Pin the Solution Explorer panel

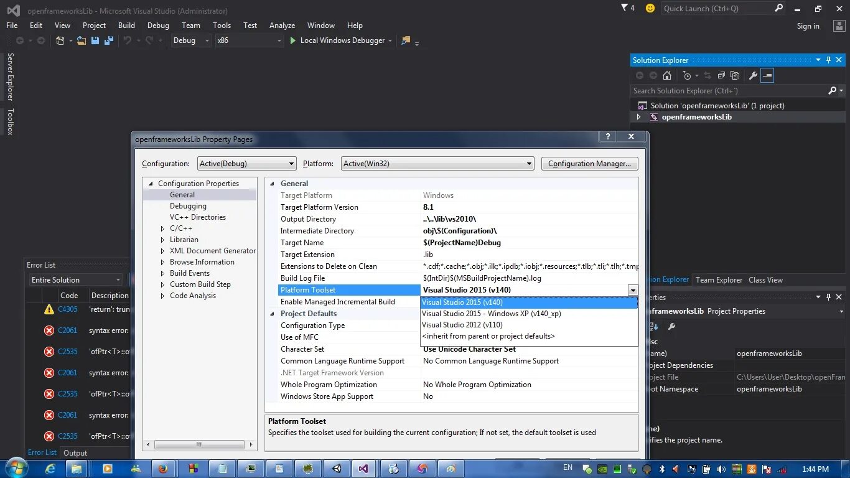coord(829,60)
